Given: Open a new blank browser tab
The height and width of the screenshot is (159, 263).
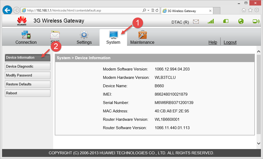Looking at the screenshot, I should click(x=217, y=11).
